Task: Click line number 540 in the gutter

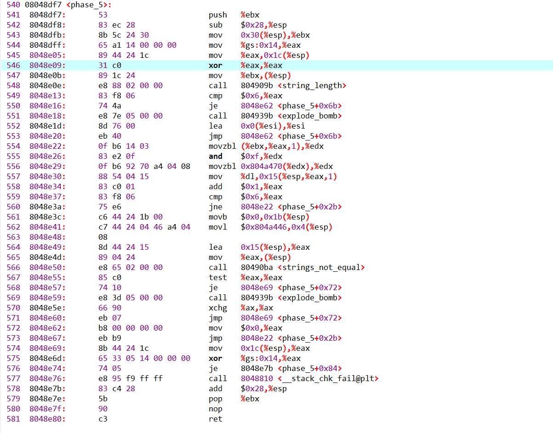Action: tap(13, 5)
